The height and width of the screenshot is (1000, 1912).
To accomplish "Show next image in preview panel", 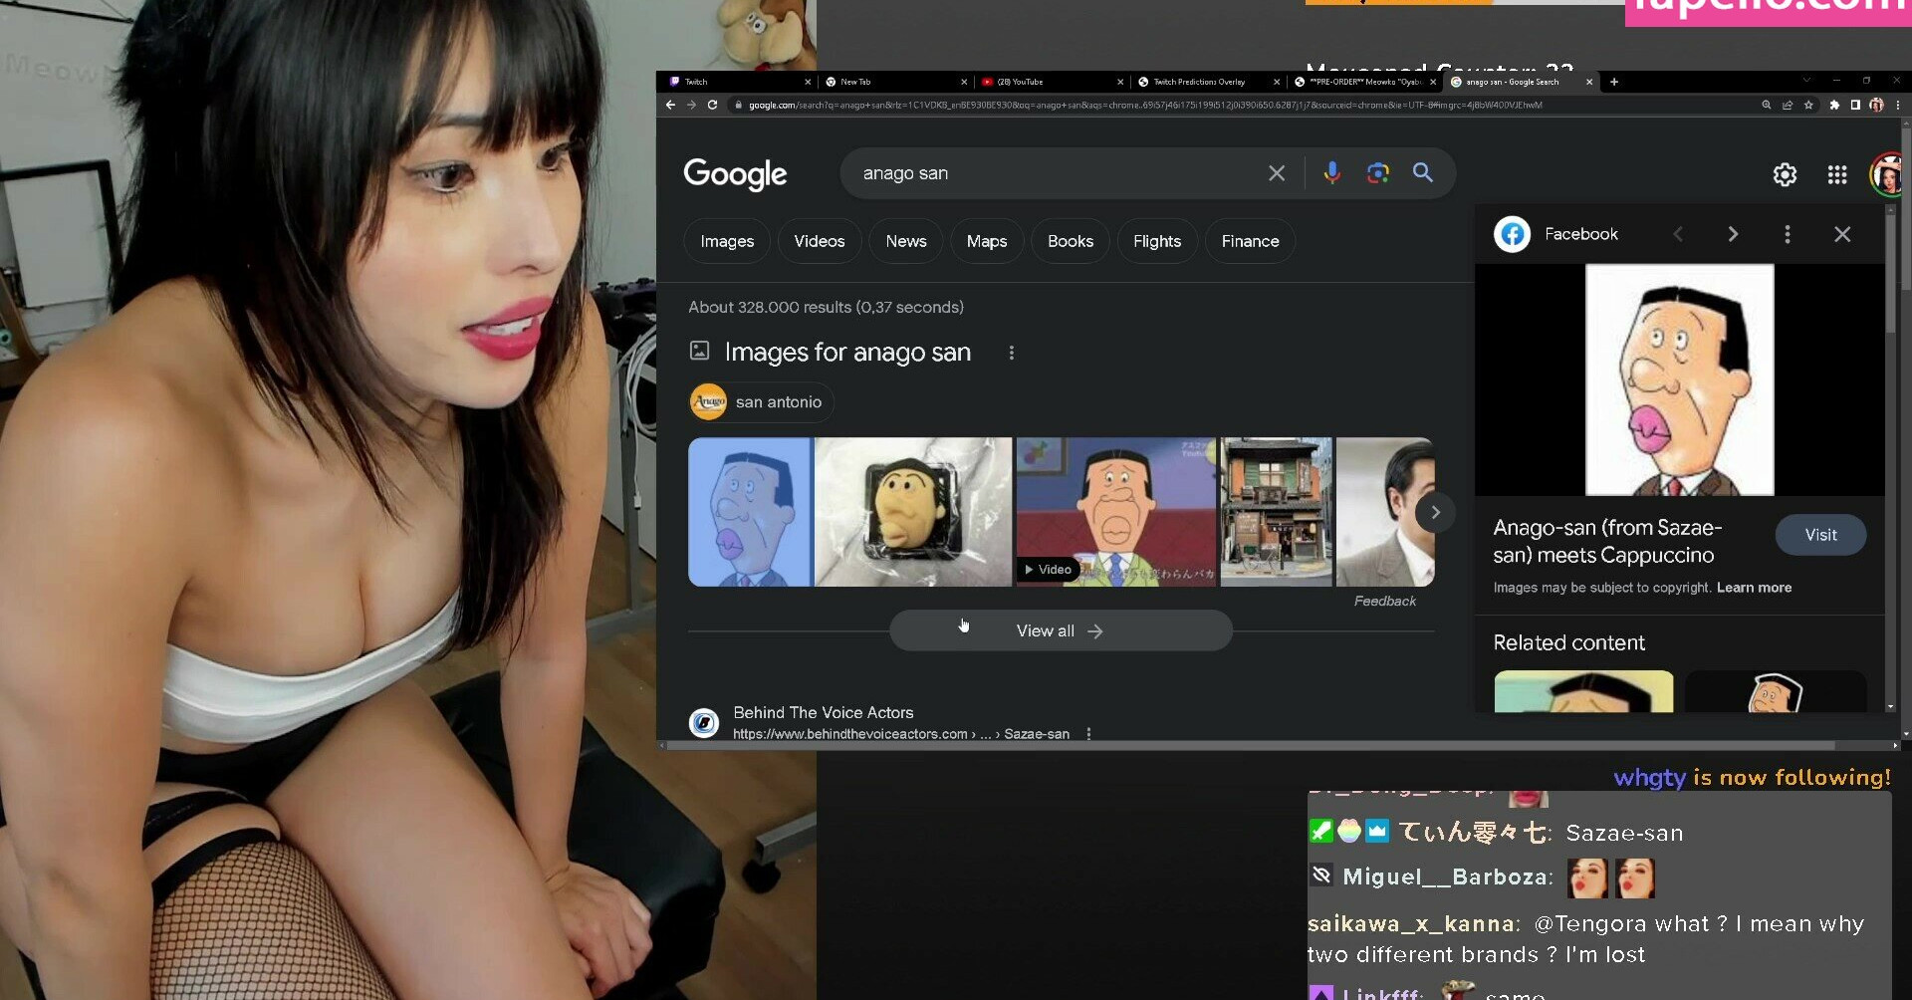I will (1733, 234).
